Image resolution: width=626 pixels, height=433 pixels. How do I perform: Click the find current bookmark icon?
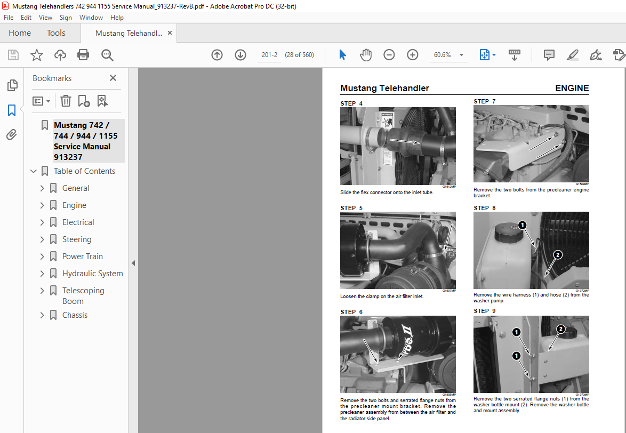102,101
